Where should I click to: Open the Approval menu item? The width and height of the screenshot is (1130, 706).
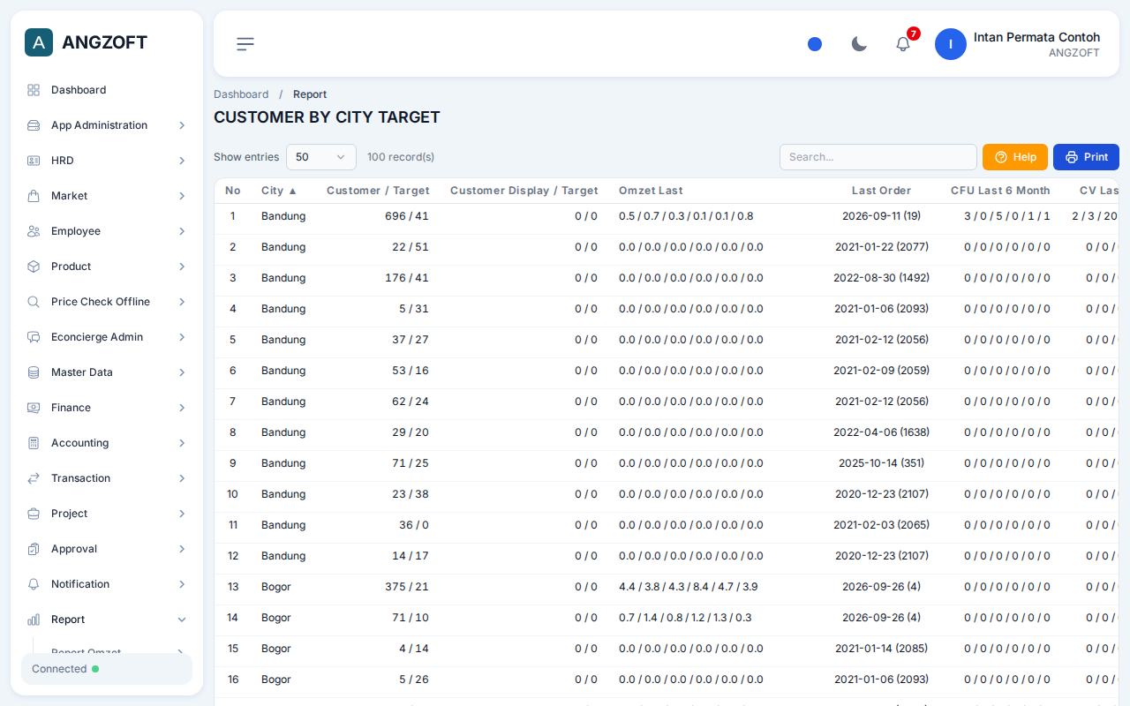[x=107, y=549]
